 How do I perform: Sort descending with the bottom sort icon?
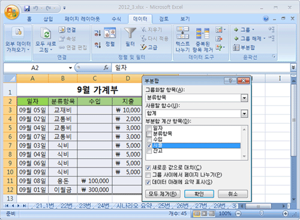[x=98, y=44]
